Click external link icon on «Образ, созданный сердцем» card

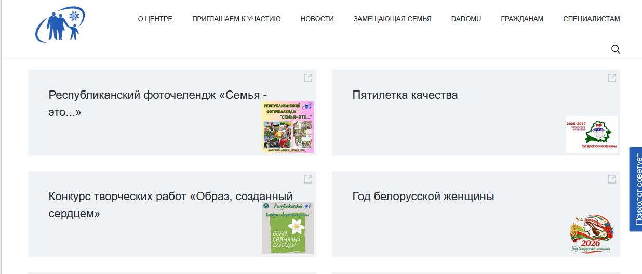click(x=307, y=179)
